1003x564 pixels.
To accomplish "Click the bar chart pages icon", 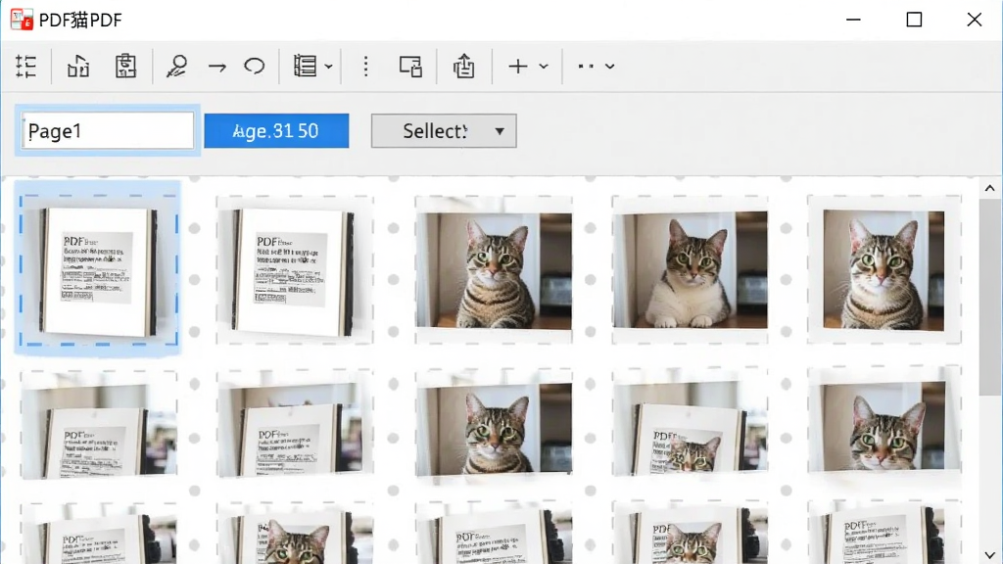I will (x=78, y=66).
